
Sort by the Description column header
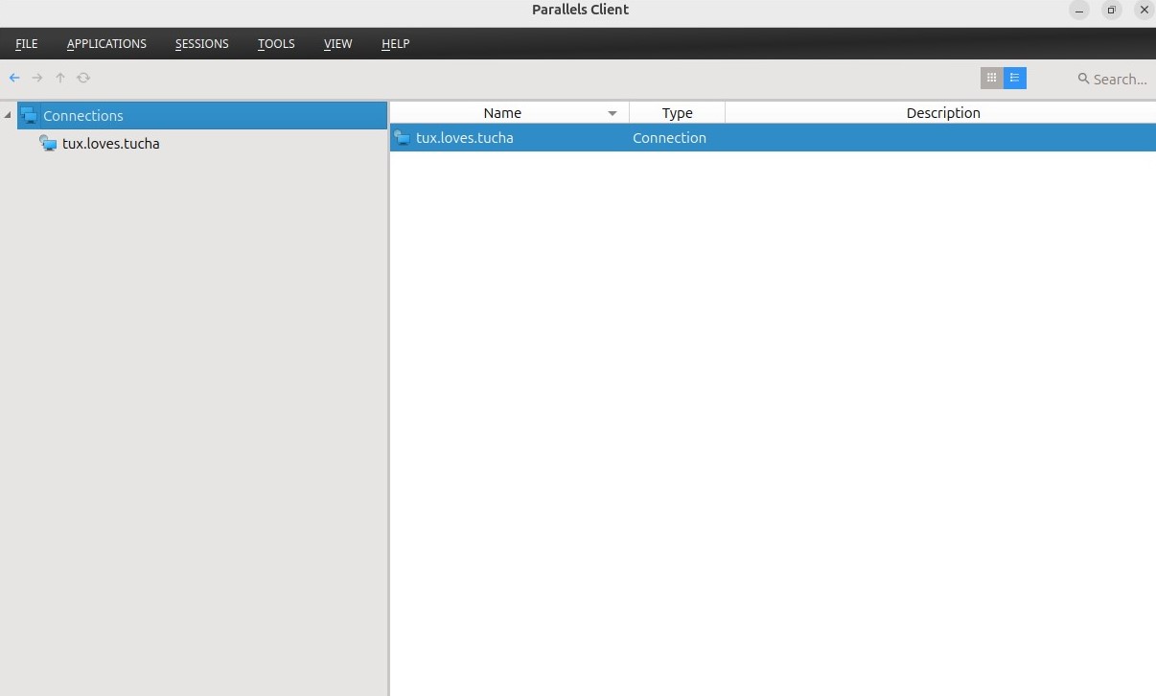tap(943, 112)
